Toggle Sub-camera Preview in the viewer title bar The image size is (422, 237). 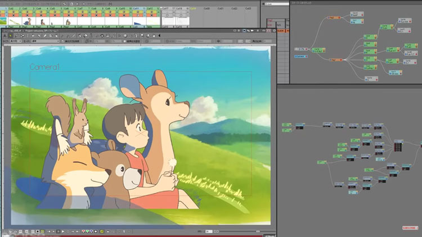click(x=268, y=30)
